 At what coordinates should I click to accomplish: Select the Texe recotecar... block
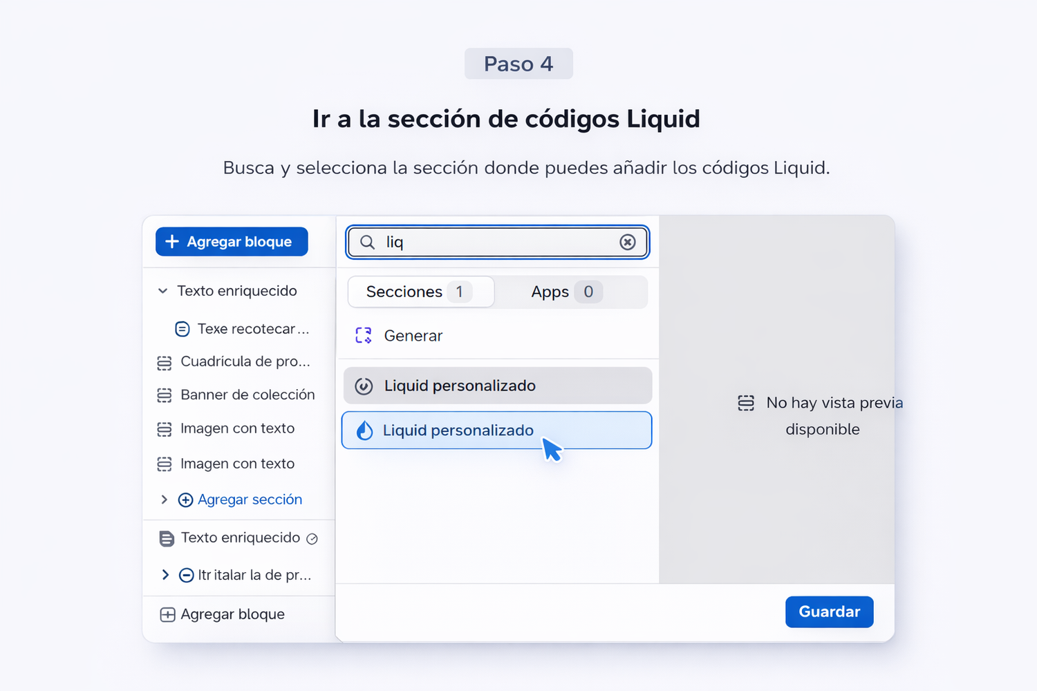pyautogui.click(x=252, y=329)
